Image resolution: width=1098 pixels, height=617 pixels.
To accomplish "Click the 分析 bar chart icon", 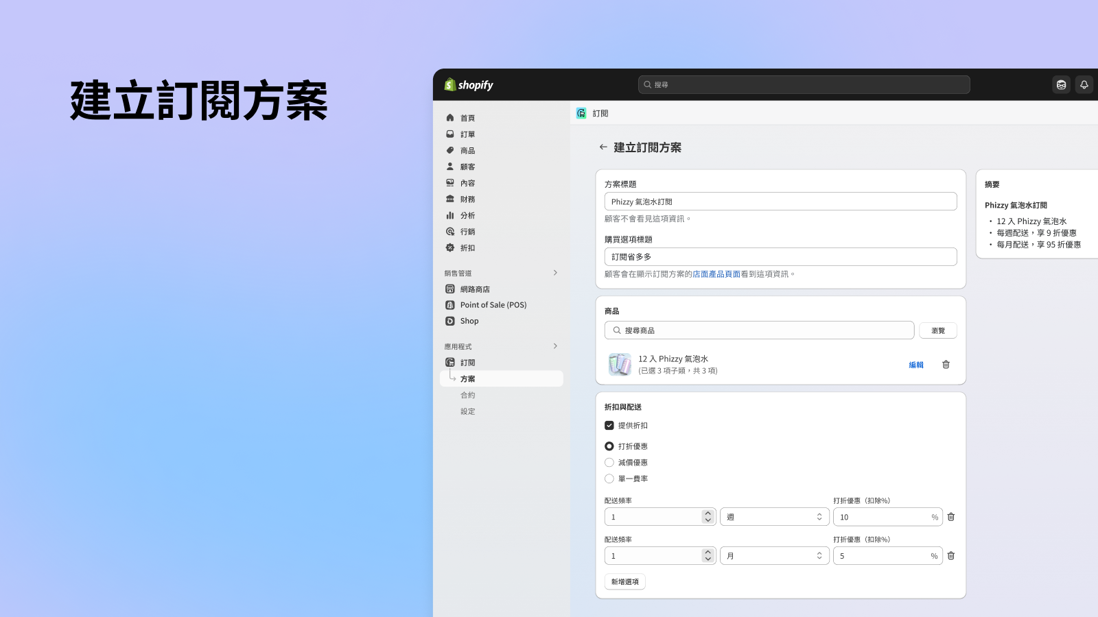I will tap(450, 215).
